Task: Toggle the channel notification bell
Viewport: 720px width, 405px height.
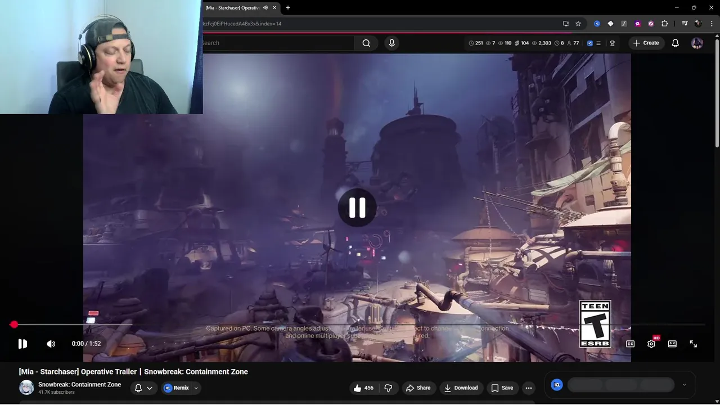Action: (138, 388)
